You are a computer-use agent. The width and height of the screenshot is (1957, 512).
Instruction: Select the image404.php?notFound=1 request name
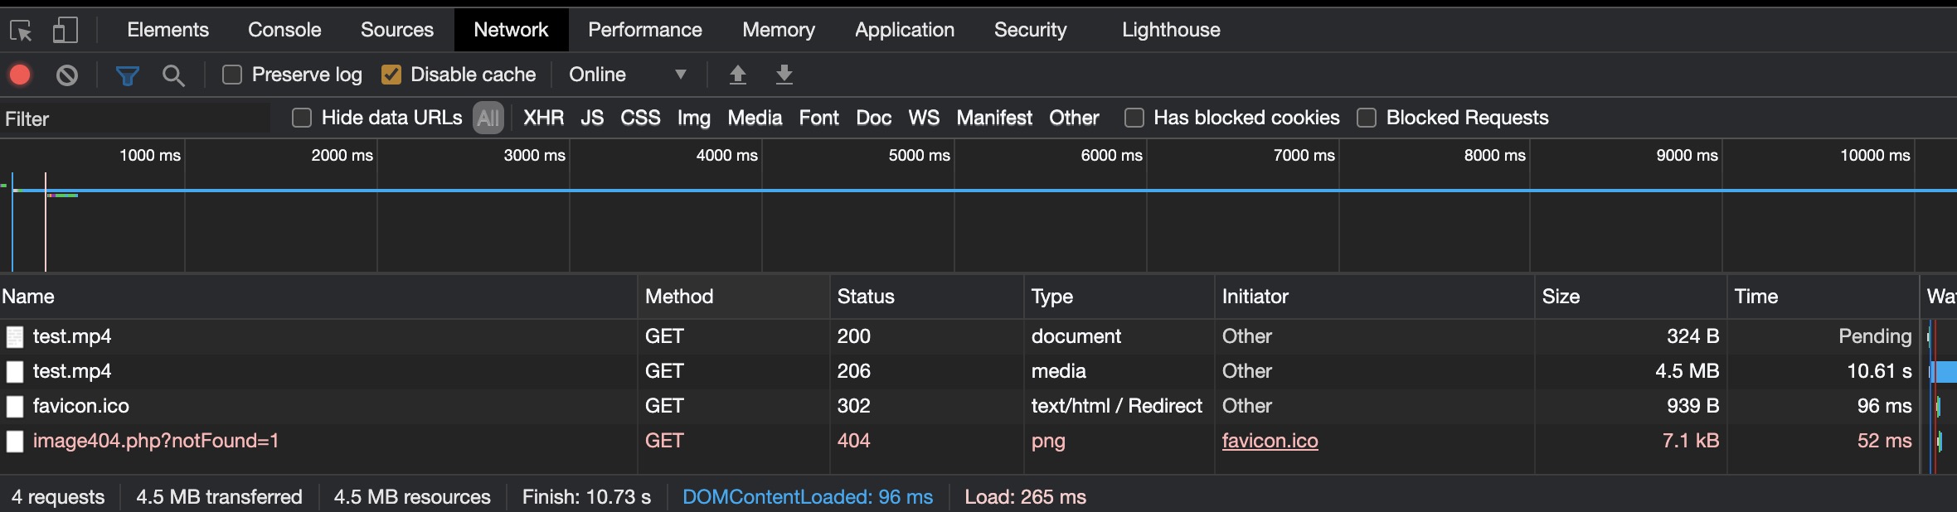156,441
